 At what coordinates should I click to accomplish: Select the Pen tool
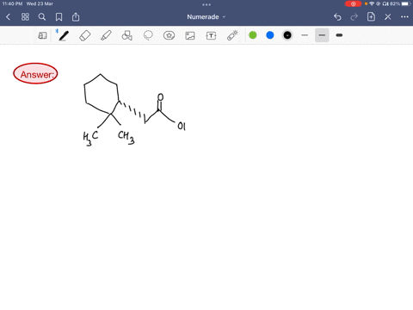64,35
